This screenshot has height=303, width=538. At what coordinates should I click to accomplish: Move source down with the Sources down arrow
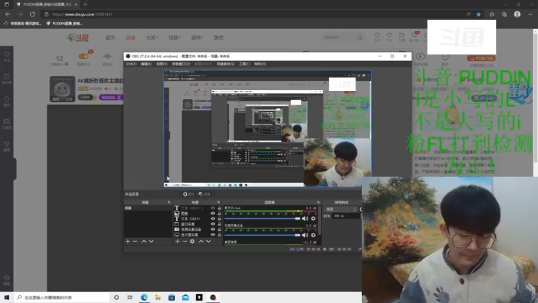click(x=208, y=242)
